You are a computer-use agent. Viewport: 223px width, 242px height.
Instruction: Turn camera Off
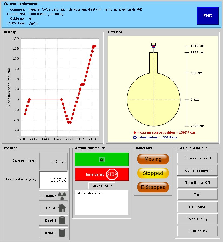click(198, 158)
